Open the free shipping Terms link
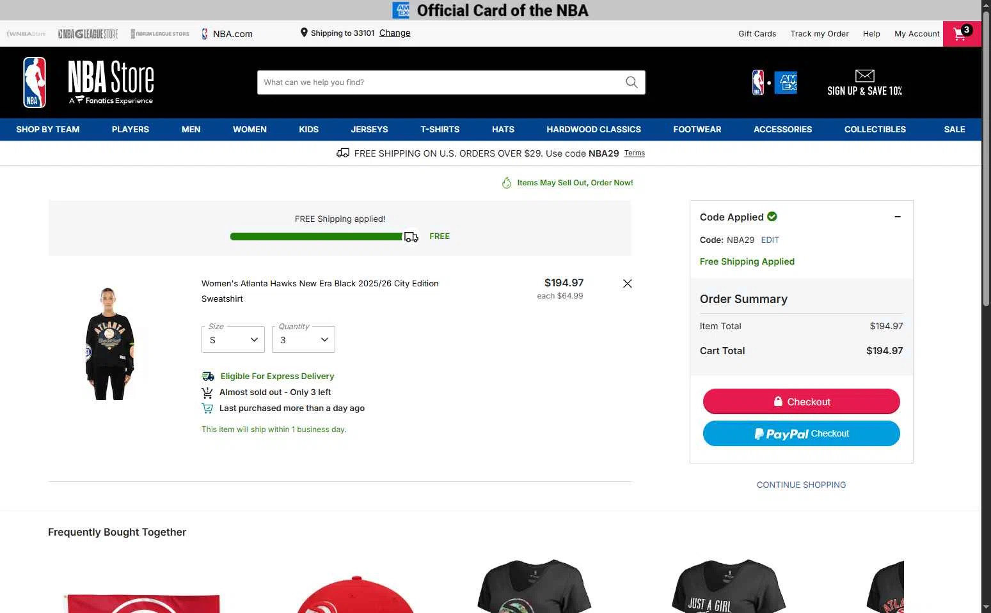The image size is (991, 613). click(635, 153)
